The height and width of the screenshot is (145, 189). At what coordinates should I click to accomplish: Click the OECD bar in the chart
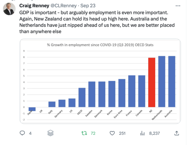(82, 97)
